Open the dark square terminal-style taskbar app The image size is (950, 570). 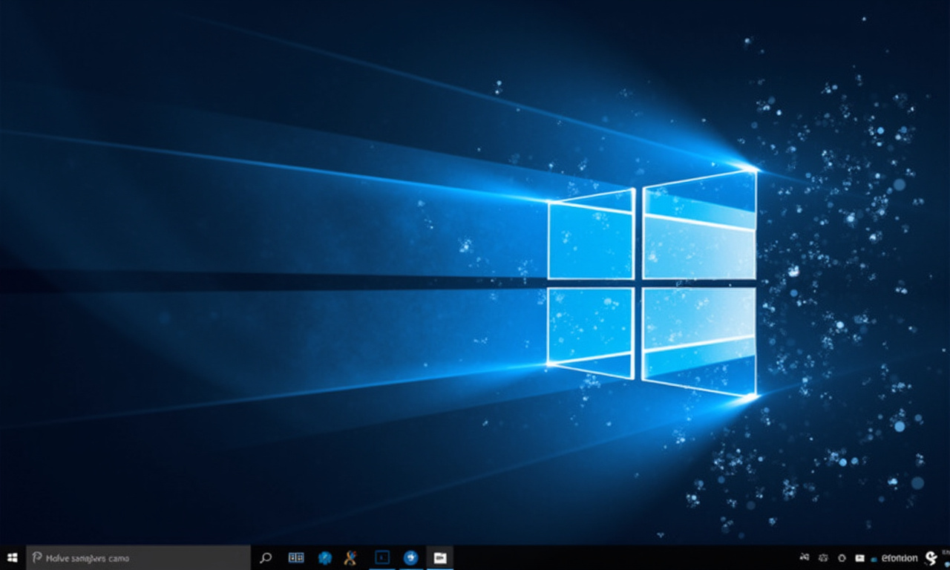382,557
